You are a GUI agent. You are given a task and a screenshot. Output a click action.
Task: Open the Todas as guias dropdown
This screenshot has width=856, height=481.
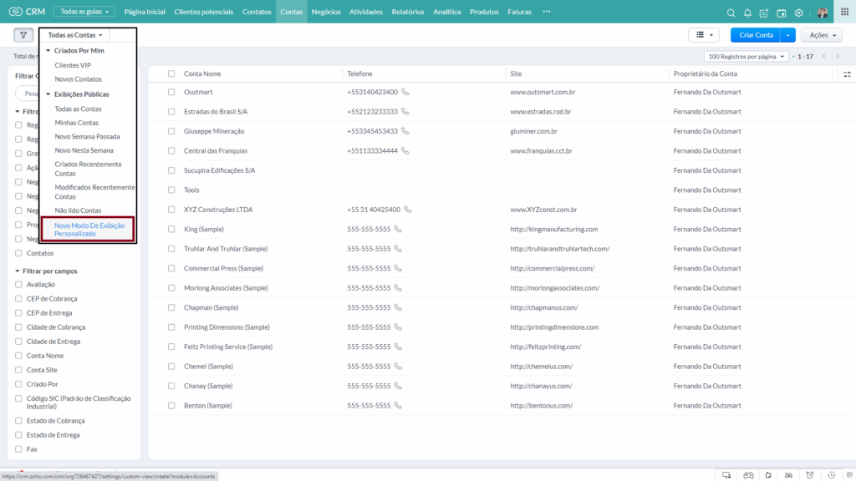84,12
